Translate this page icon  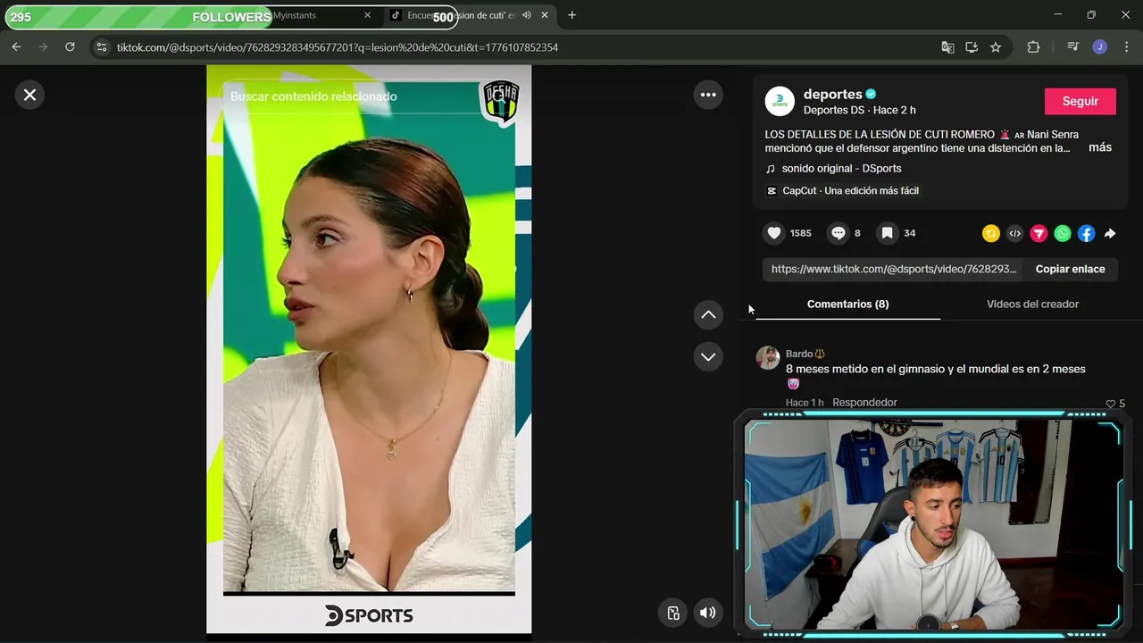click(947, 47)
